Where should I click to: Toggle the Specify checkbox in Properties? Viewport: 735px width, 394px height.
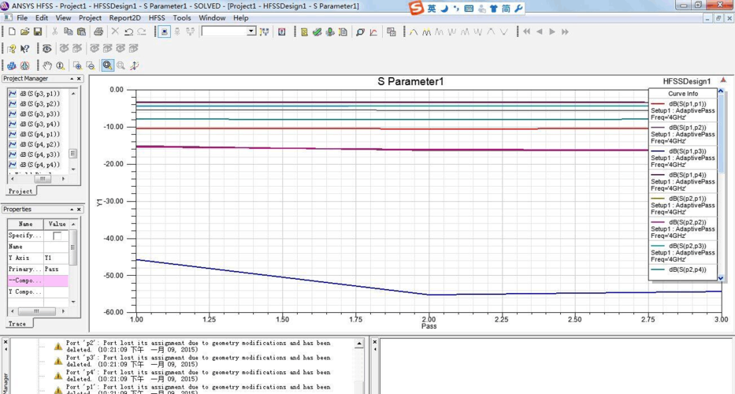click(58, 236)
